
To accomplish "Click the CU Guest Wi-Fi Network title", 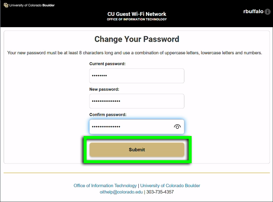I will [x=136, y=14].
